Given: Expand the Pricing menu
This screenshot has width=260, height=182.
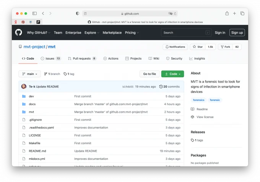Looking at the screenshot, I should [x=132, y=32].
